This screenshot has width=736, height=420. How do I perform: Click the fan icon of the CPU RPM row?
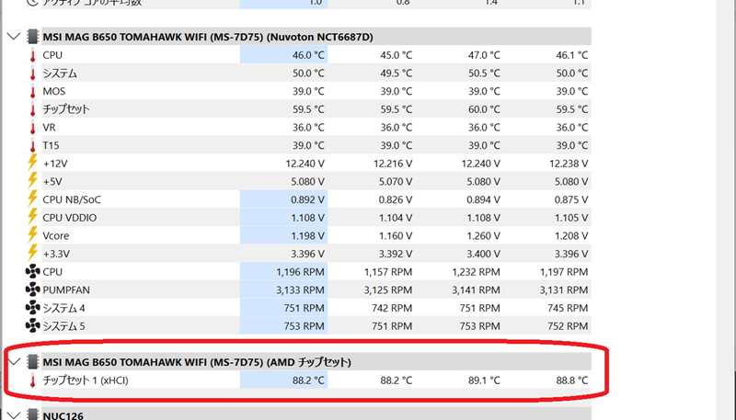[32, 271]
